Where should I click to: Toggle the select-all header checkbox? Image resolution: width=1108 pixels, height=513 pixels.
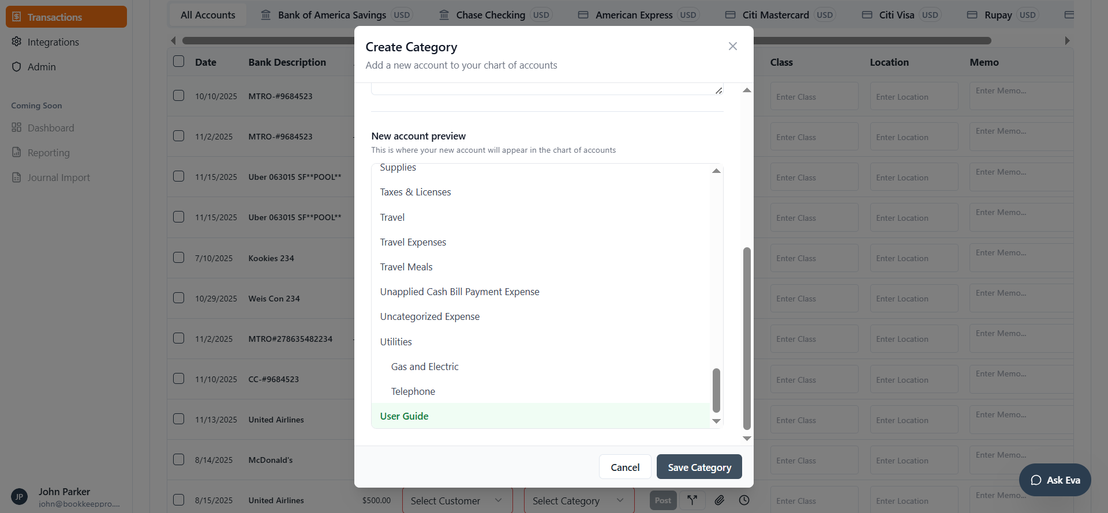click(x=179, y=62)
